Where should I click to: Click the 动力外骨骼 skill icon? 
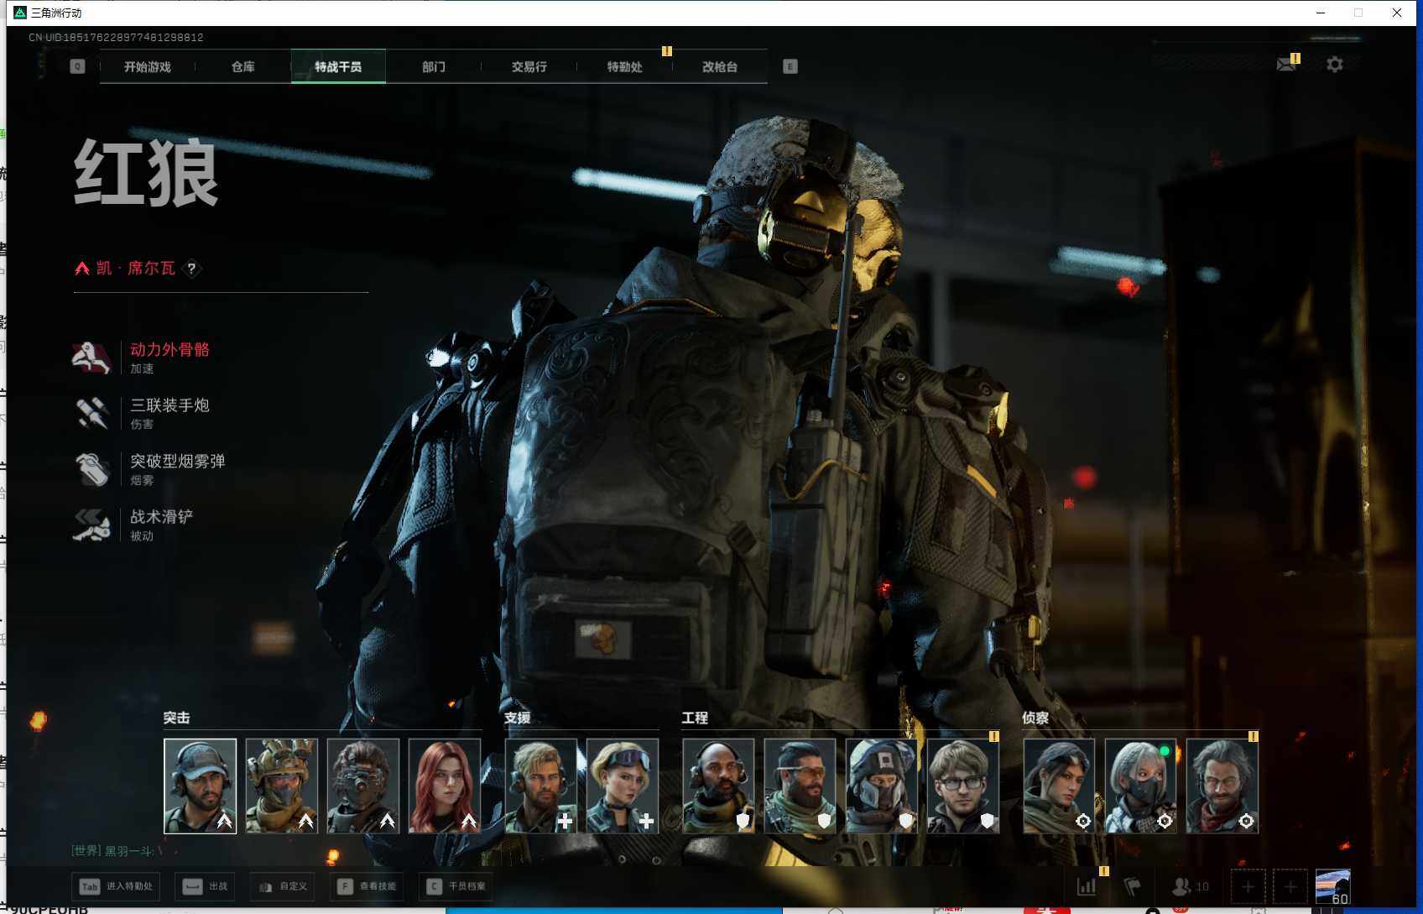pyautogui.click(x=91, y=358)
